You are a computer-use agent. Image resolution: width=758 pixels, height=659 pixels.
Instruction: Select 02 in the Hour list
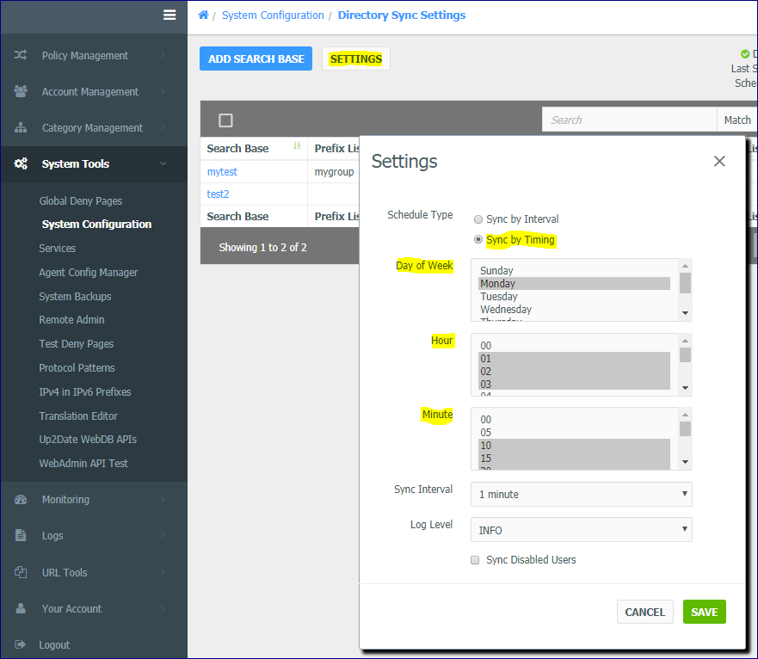click(574, 372)
